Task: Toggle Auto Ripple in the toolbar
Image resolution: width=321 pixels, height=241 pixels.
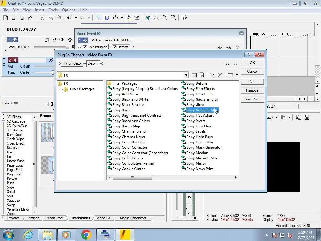Action: [x=115, y=18]
